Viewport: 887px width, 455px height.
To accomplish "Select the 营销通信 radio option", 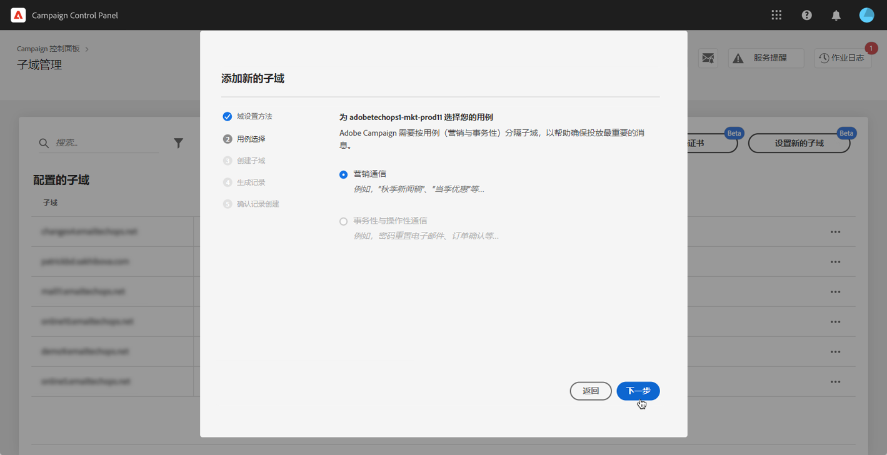I will coord(343,174).
